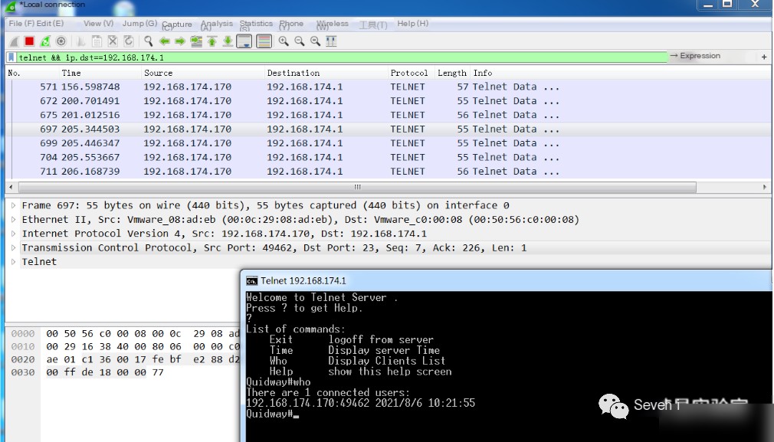The image size is (774, 442).
Task: Sort by the Protocol column header
Action: tap(412, 73)
